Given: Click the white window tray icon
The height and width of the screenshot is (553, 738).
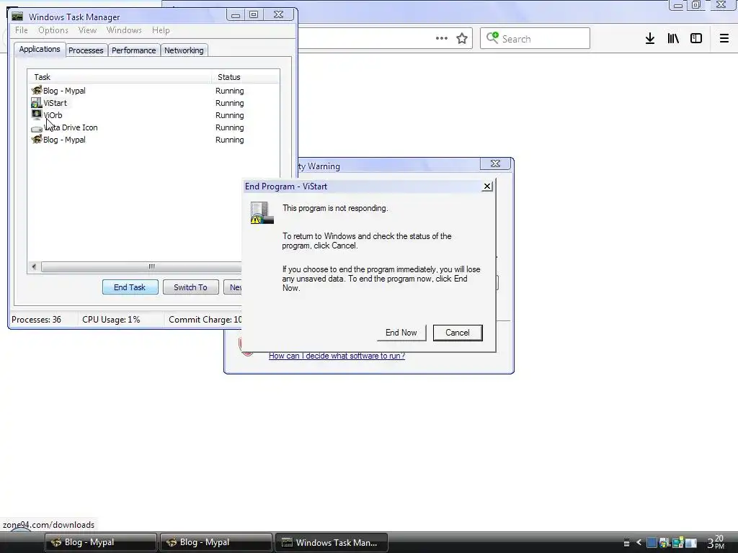Looking at the screenshot, I should tap(691, 543).
